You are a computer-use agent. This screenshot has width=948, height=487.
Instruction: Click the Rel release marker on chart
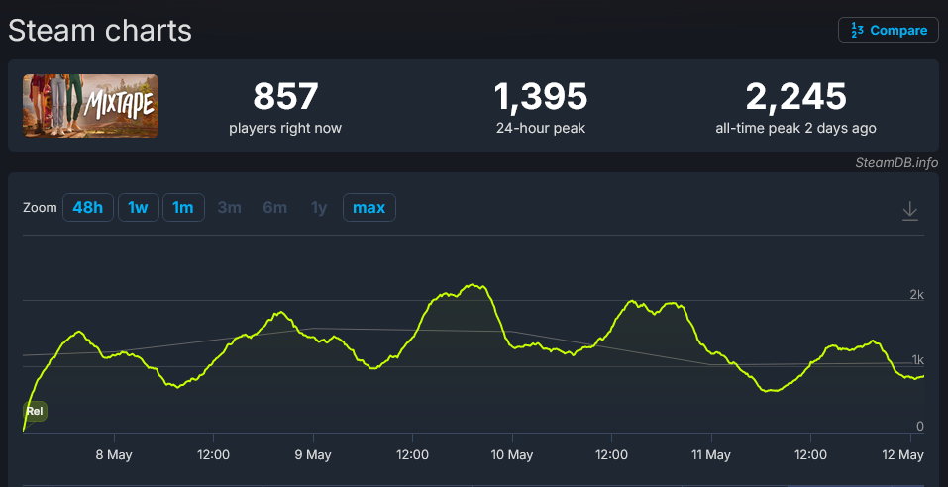click(x=35, y=412)
